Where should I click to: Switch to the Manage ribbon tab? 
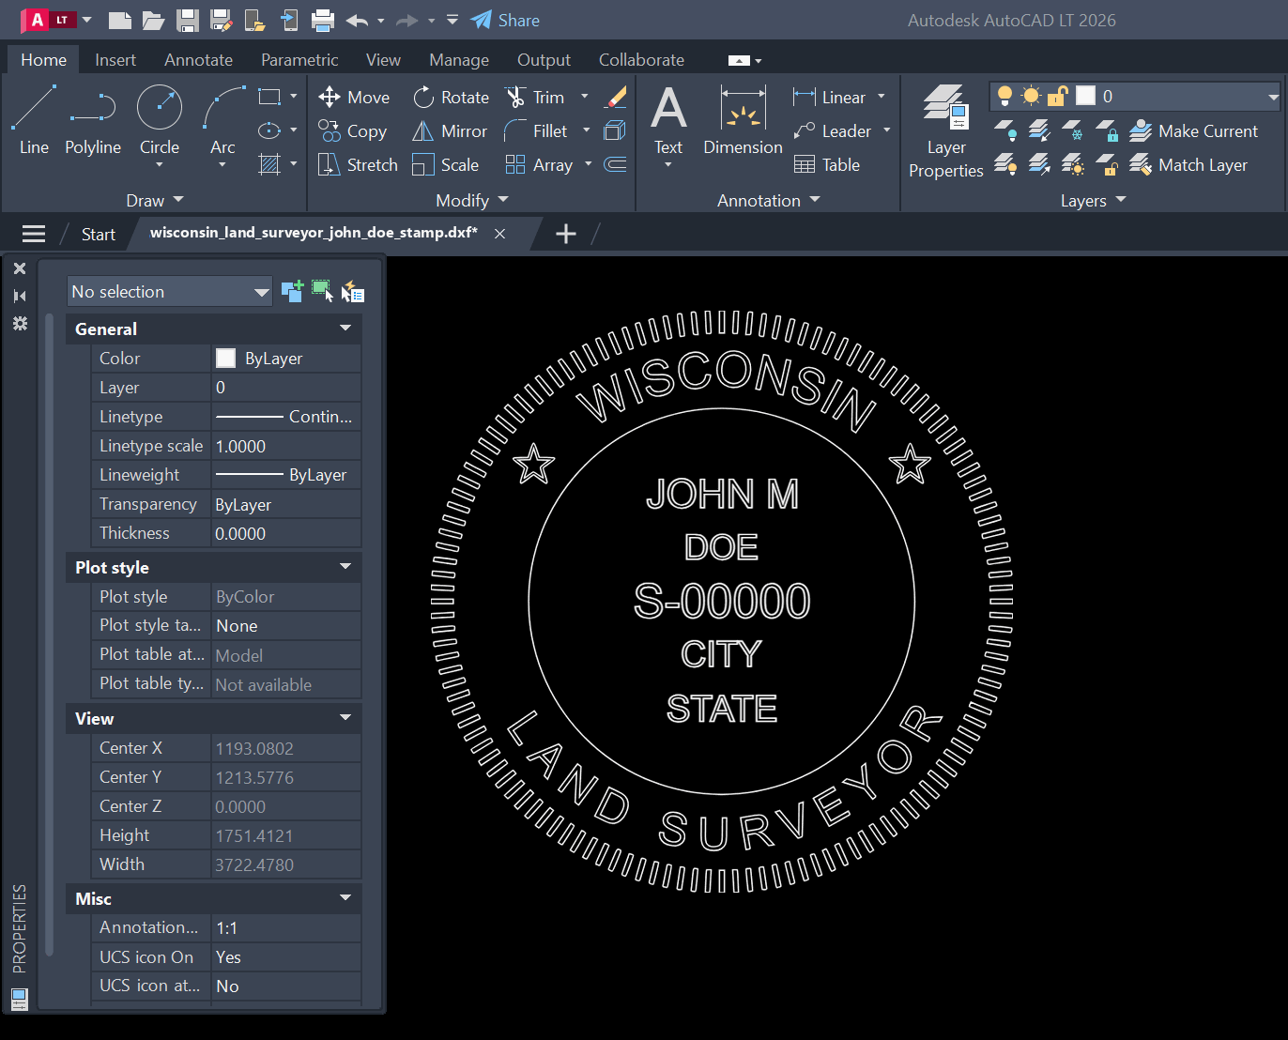point(459,59)
